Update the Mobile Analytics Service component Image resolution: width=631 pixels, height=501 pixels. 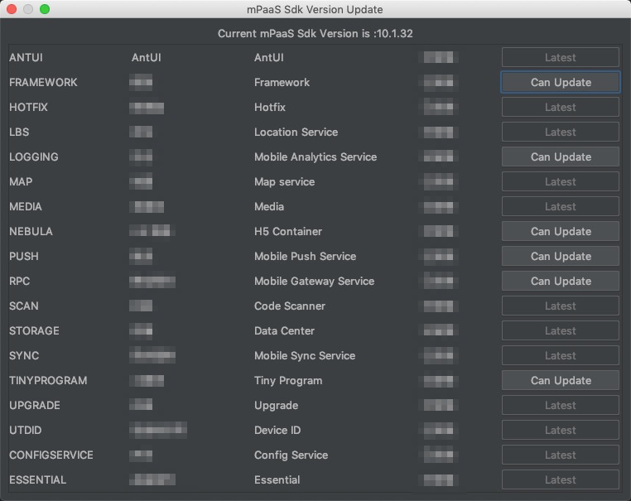(x=560, y=157)
